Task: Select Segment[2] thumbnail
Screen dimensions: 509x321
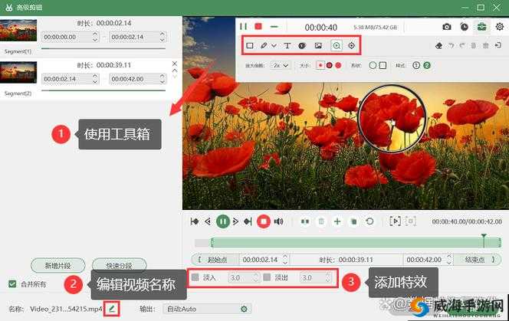Action: point(18,72)
